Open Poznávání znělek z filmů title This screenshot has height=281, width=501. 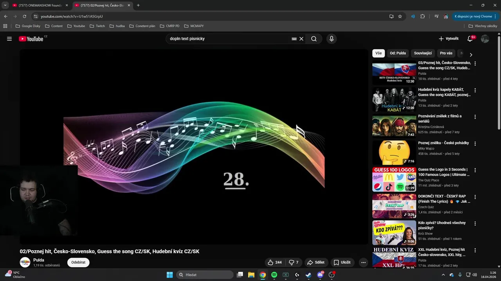click(x=440, y=119)
